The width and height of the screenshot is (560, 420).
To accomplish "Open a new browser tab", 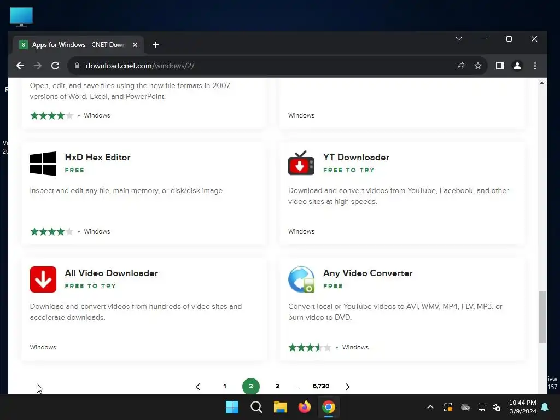I will click(156, 45).
